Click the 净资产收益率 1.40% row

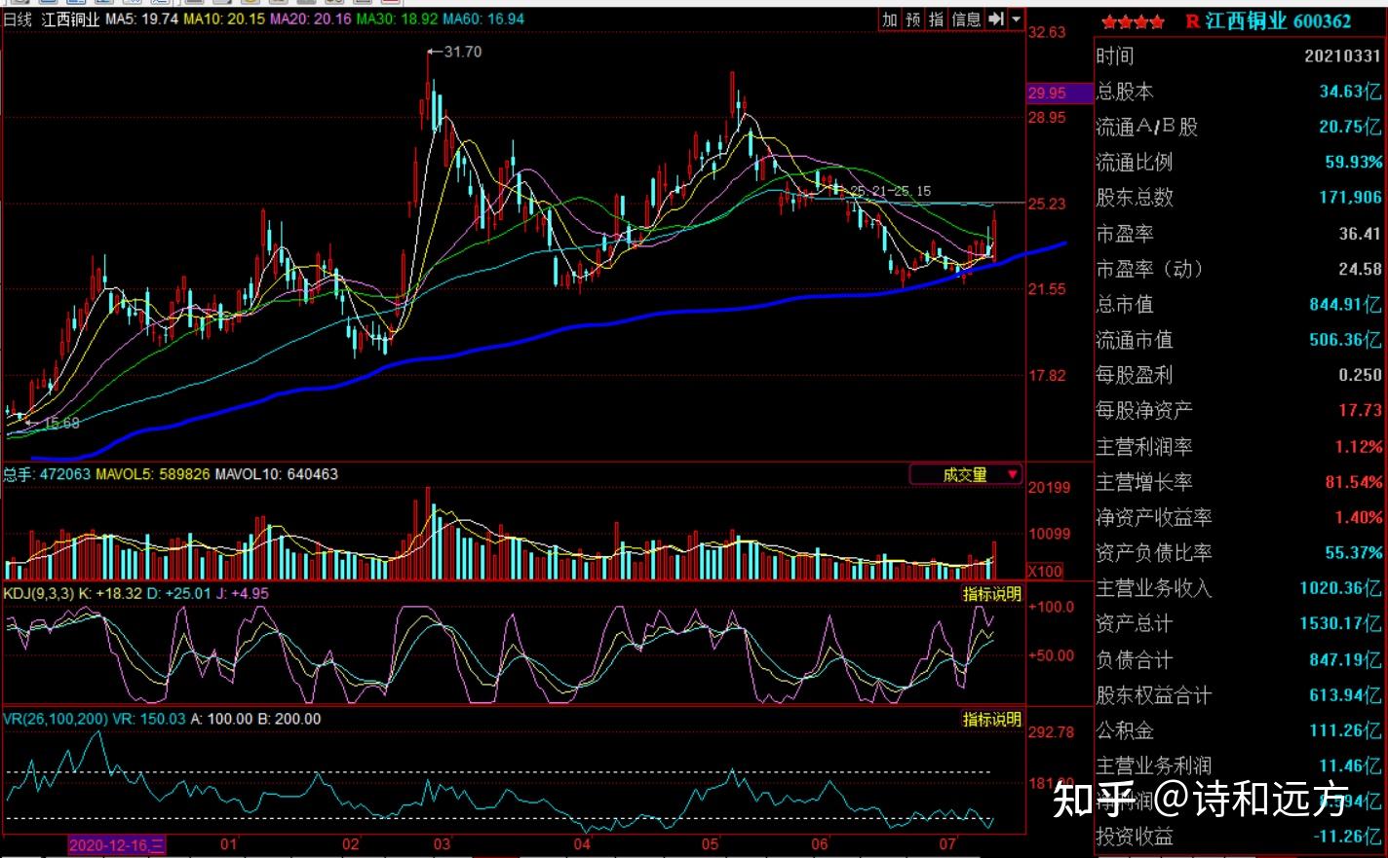(1239, 517)
